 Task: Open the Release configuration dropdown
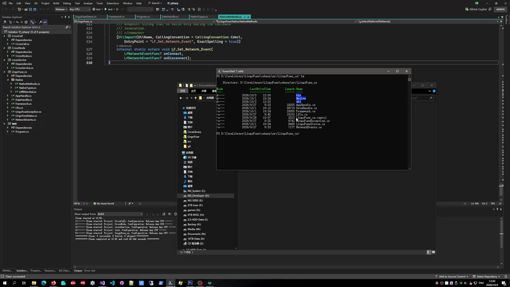(x=61, y=9)
